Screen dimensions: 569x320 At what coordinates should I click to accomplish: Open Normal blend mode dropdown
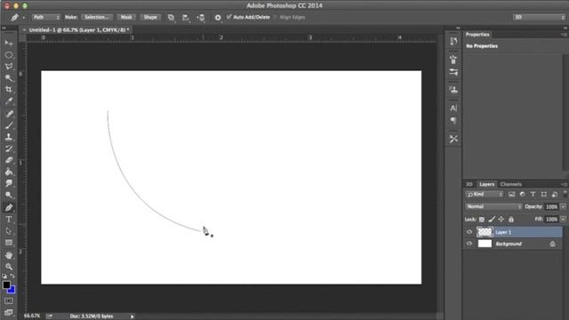493,206
